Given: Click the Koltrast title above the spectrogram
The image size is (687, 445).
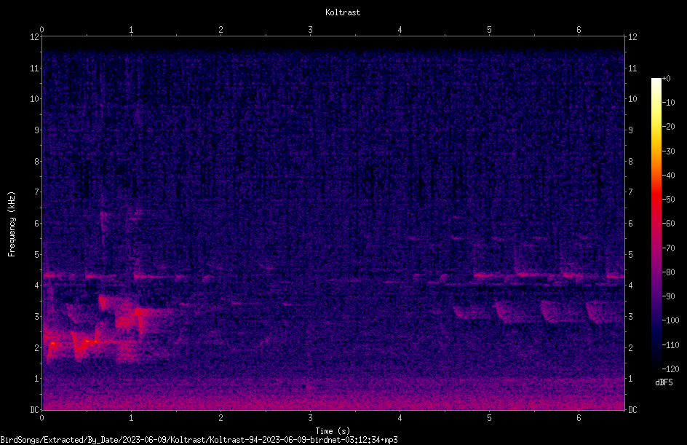Looking at the screenshot, I should point(343,12).
